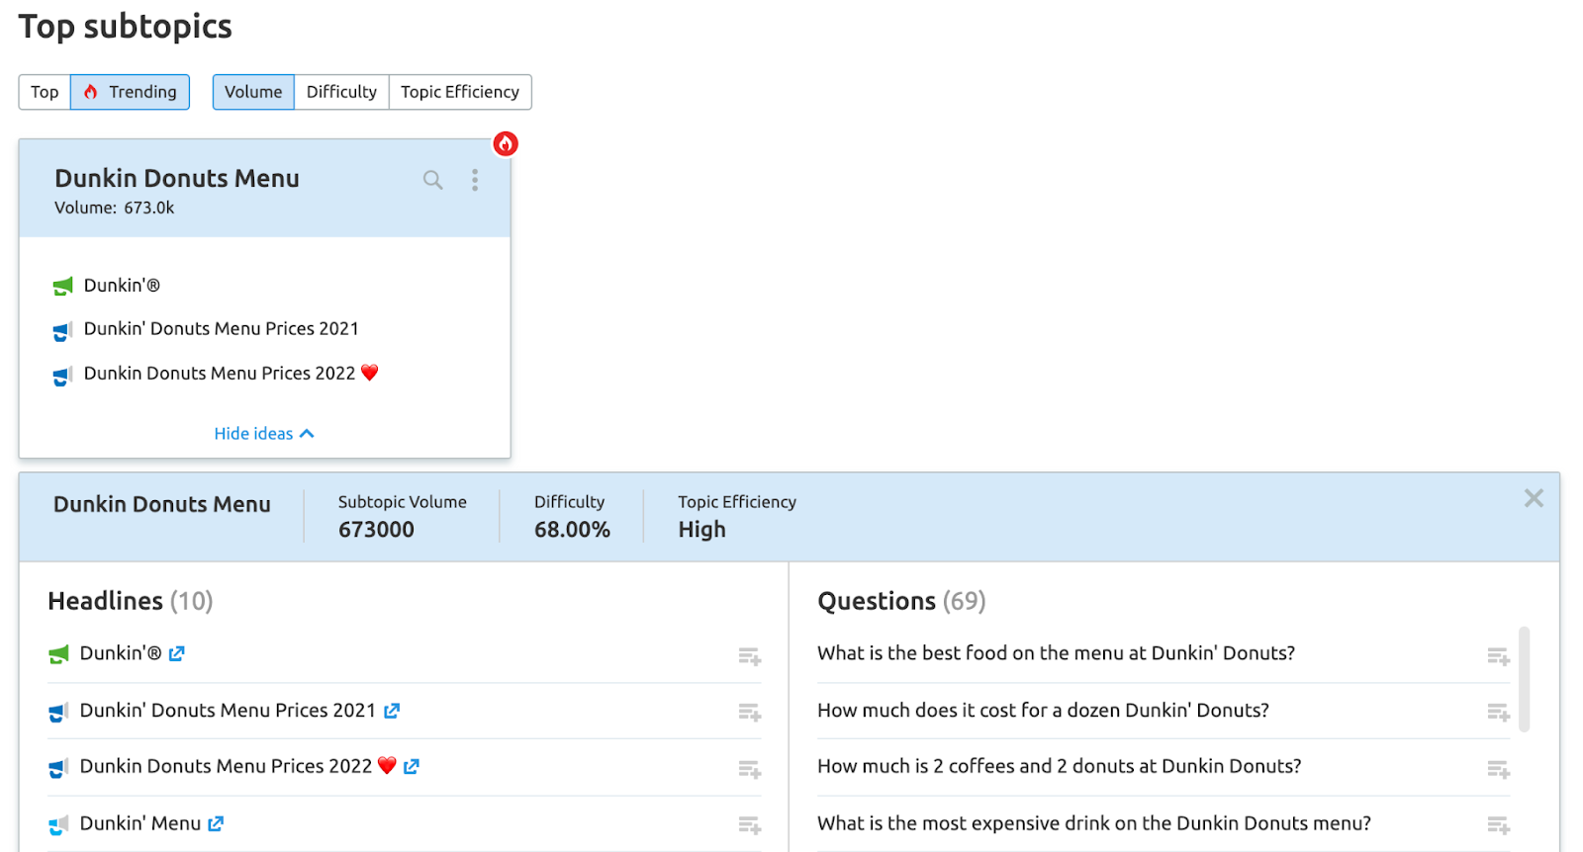Add the most expensive drink question to list
Viewport: 1583px width, 852px height.
point(1499,825)
